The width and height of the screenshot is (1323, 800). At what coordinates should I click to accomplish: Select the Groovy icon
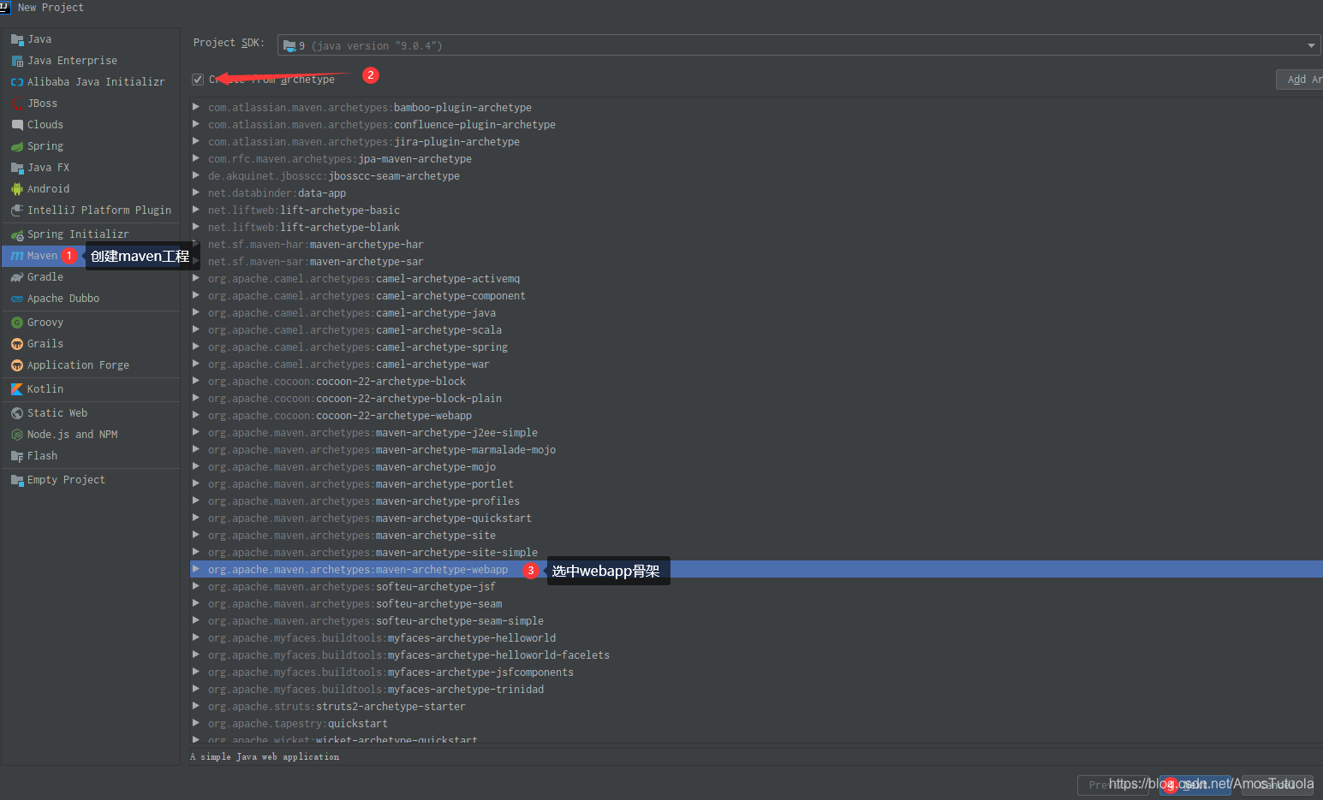(17, 323)
